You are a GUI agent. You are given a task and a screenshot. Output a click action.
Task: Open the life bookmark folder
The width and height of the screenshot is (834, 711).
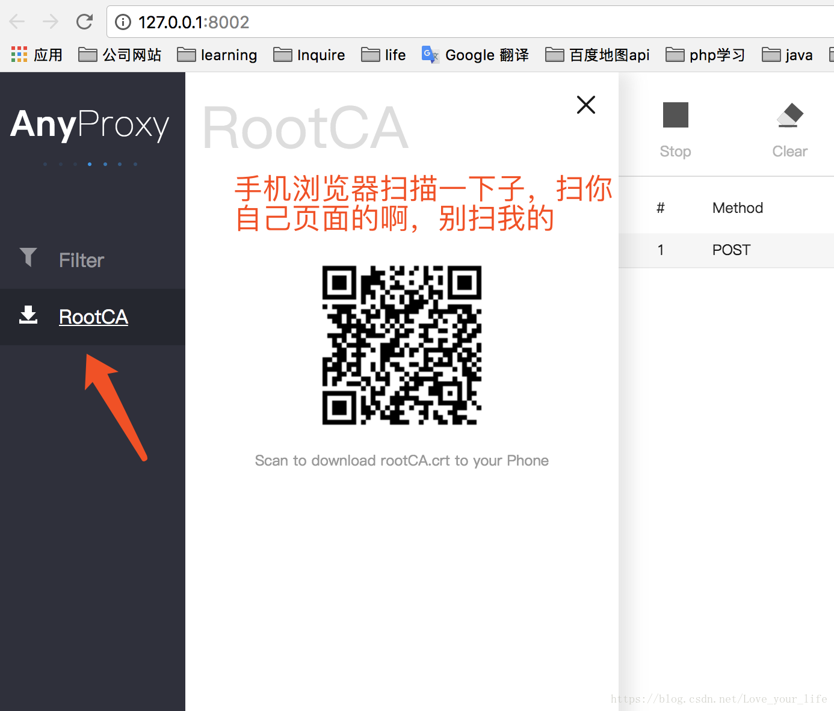pyautogui.click(x=383, y=55)
